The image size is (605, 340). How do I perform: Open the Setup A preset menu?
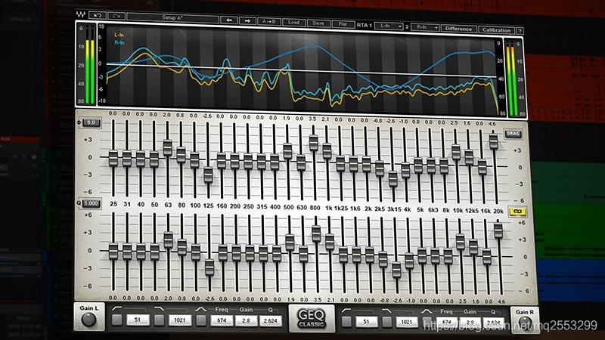coord(172,17)
